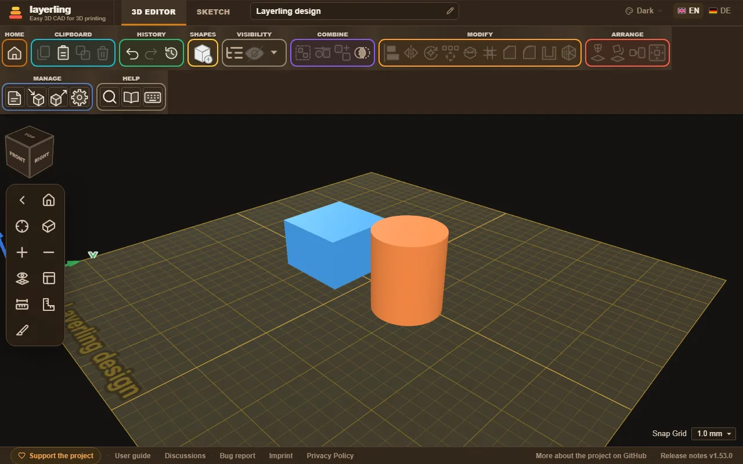Paste using the clipboard icon
Image resolution: width=743 pixels, height=464 pixels.
(x=63, y=53)
